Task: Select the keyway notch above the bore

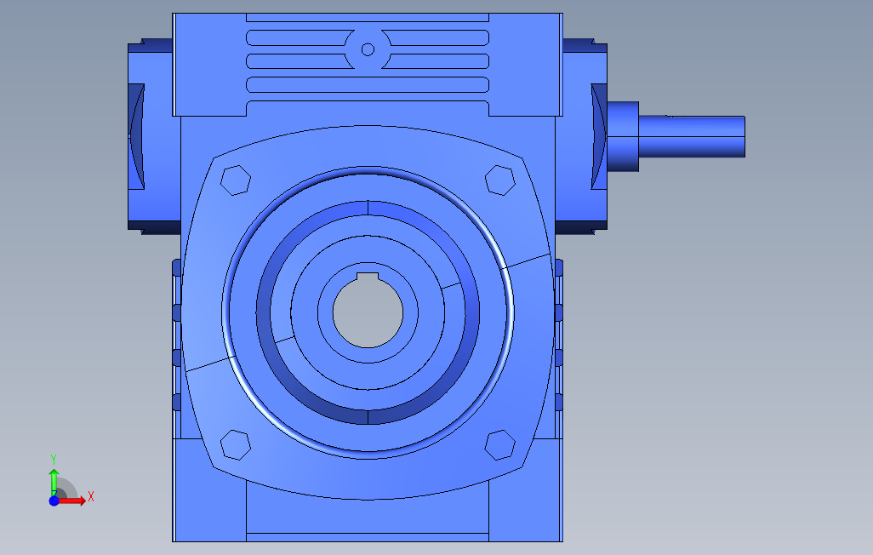Action: (368, 277)
